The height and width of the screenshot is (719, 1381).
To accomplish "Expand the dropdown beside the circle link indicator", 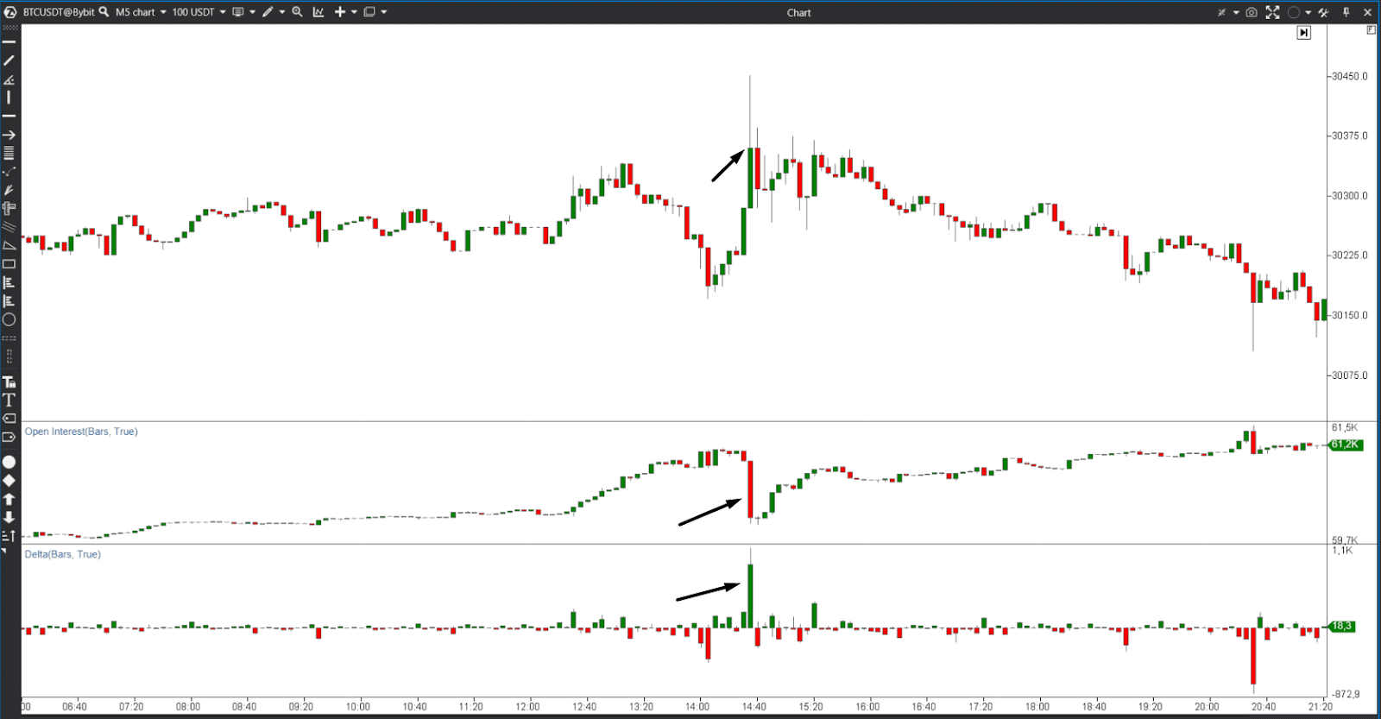I will click(x=1308, y=12).
